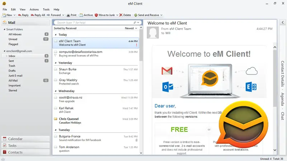Open Chris Quesnel Canadian Holidays email
This screenshot has height=161, width=287.
tap(96, 121)
